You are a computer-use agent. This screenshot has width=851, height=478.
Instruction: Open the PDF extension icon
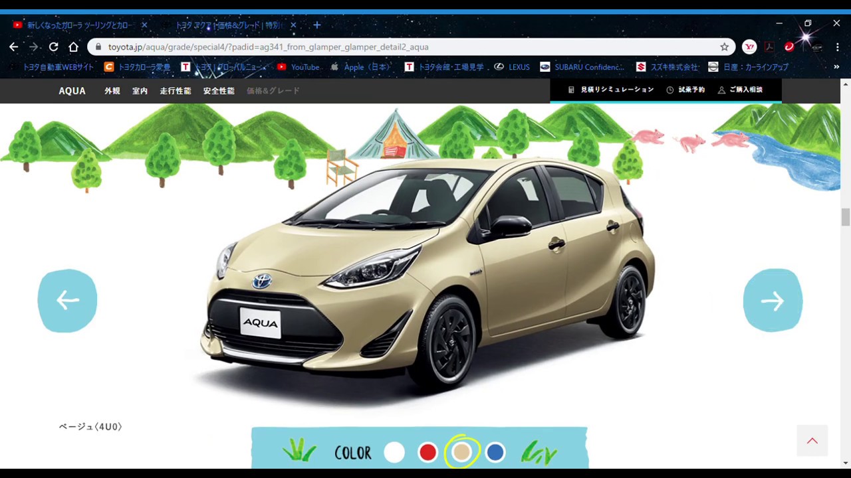click(x=769, y=47)
